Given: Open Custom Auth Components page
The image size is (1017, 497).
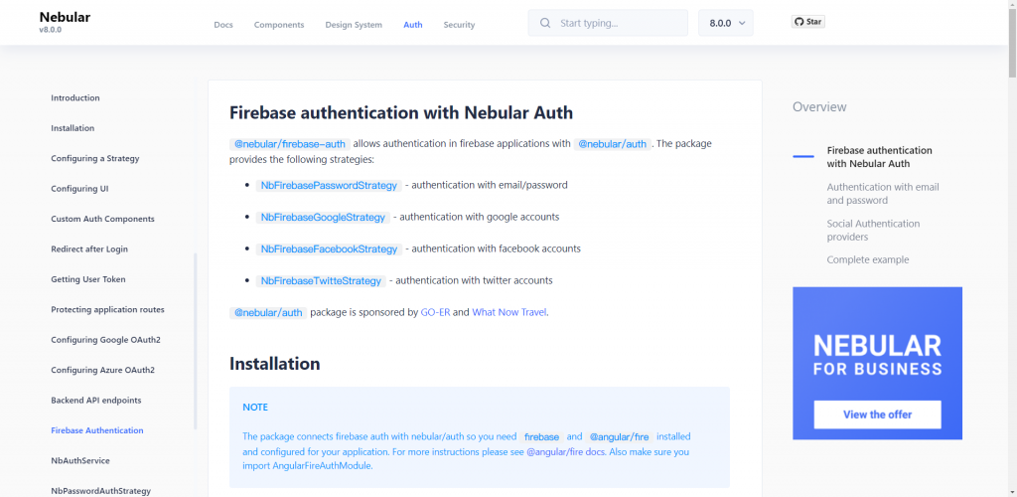Looking at the screenshot, I should pyautogui.click(x=102, y=220).
